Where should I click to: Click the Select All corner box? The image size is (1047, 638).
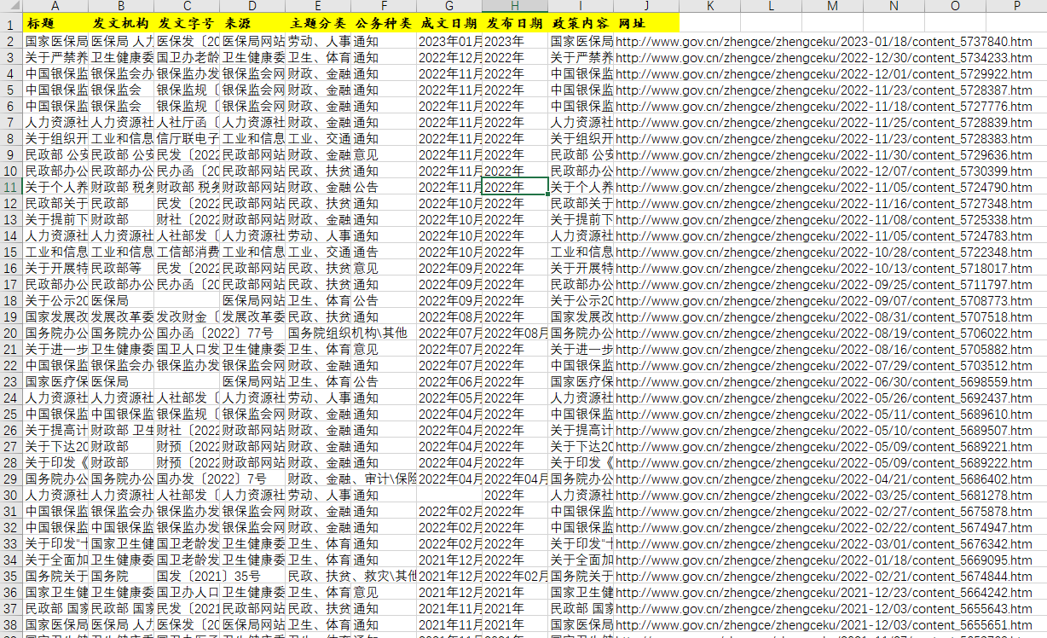pos(11,6)
